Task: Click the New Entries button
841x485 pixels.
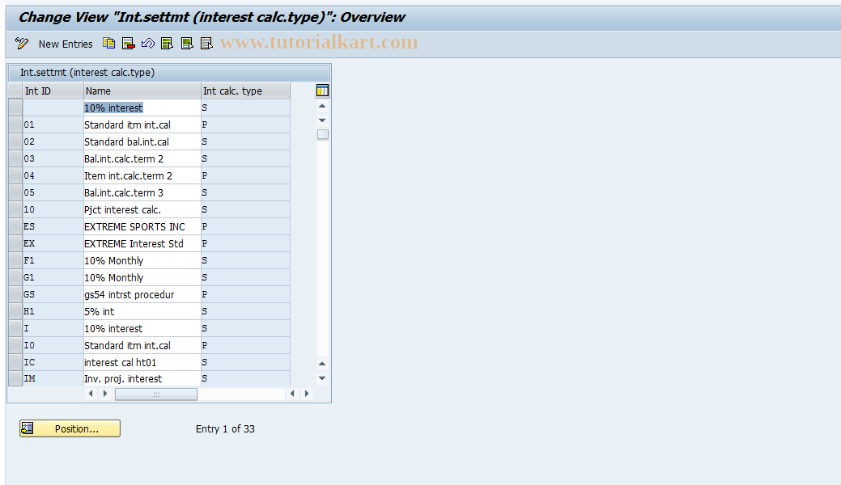Action: [66, 44]
